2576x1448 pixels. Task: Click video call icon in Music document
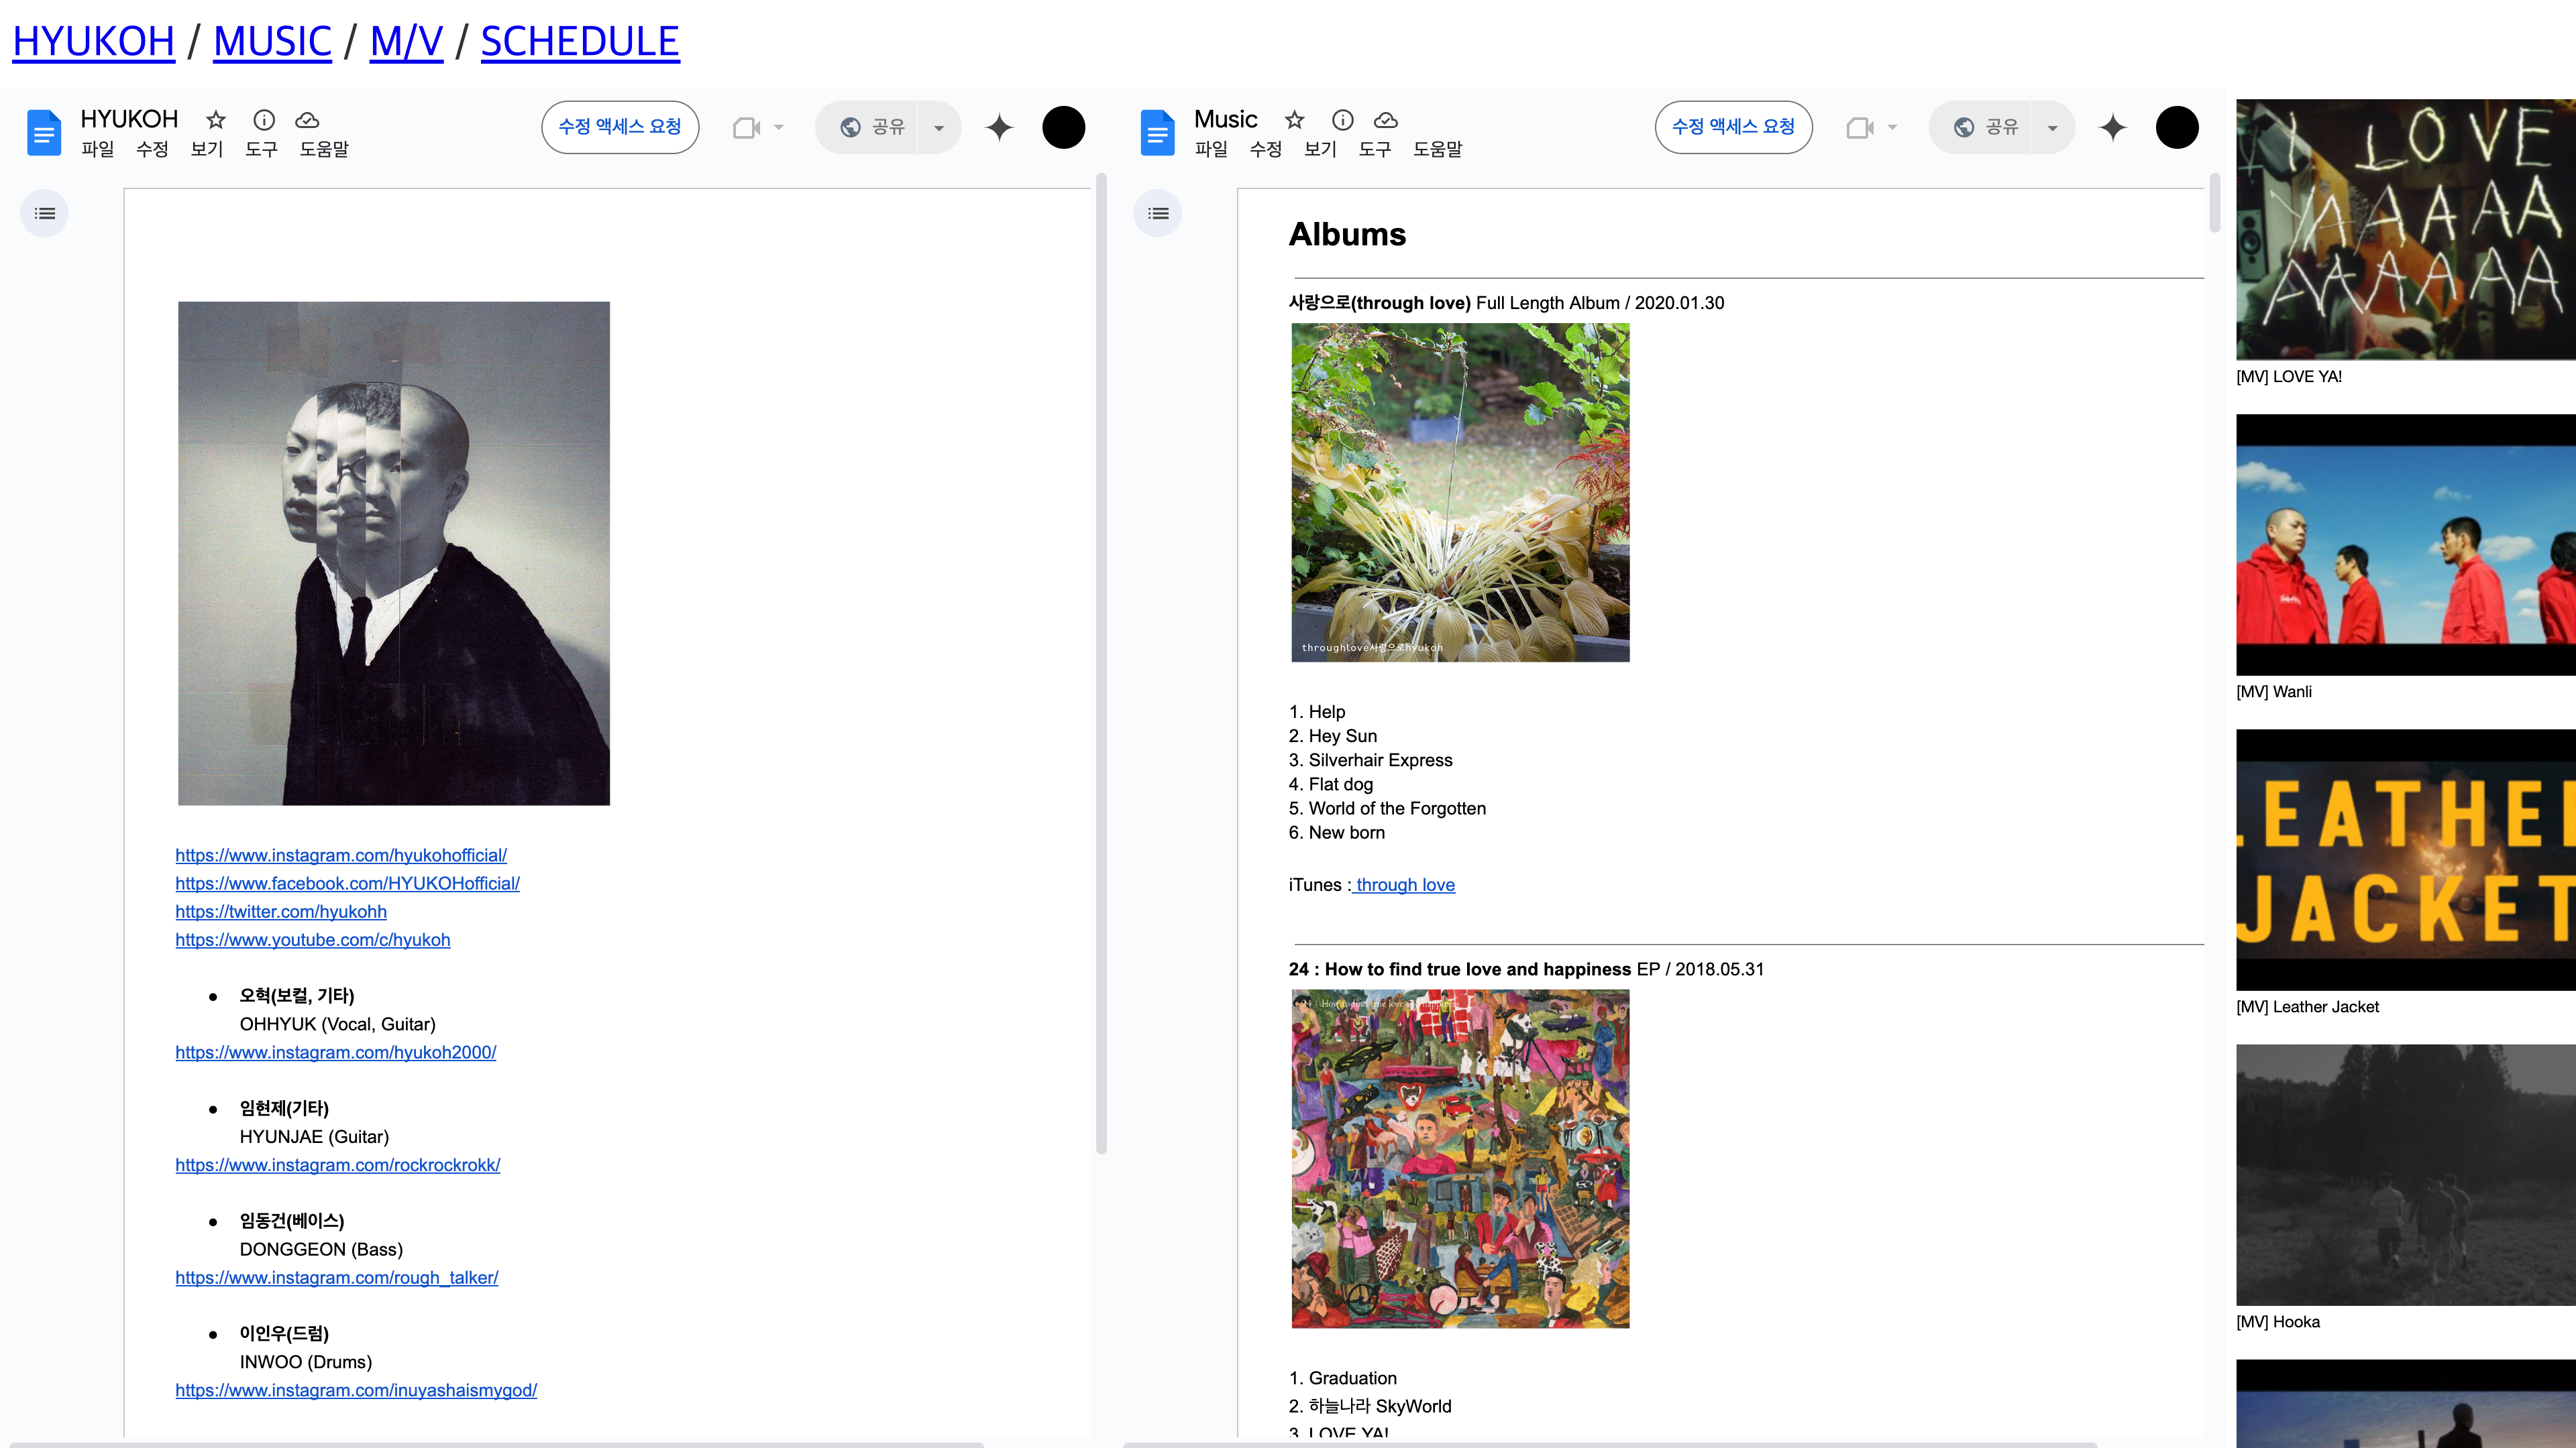(x=1860, y=128)
